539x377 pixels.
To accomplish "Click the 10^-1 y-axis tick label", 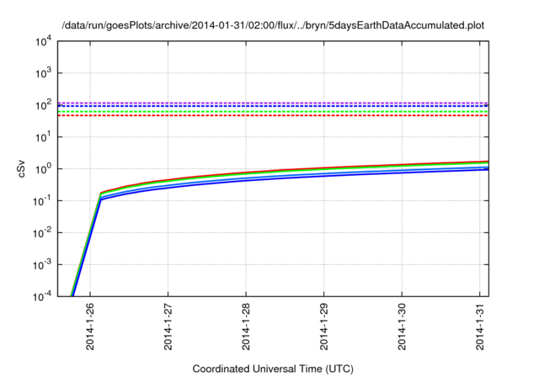I will point(42,201).
